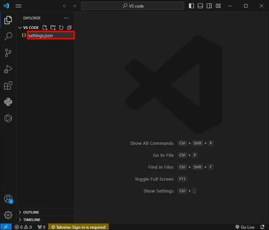Open the Run and Debug view

8,69
